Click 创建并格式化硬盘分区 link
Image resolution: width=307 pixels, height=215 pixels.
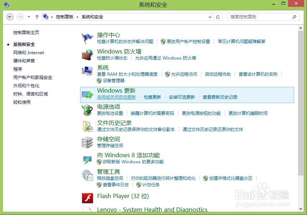[231, 178]
